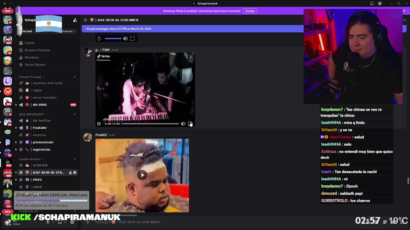410x230 pixels.
Task: Expand upper video player to fullscreen
Action: coord(132,39)
